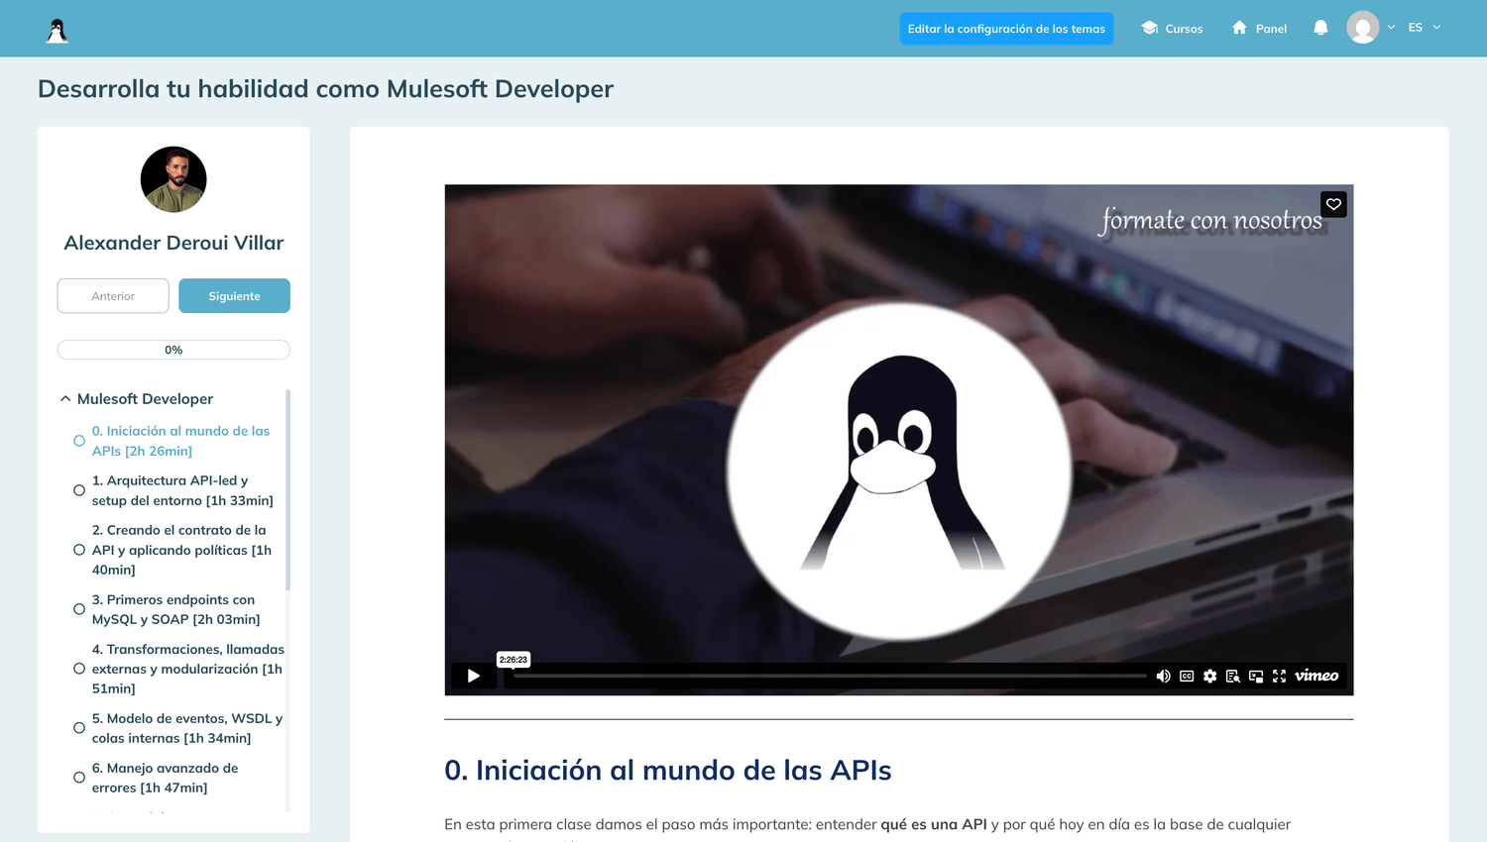Toggle the circle for lesson 3 Primeros endpoints
The height and width of the screenshot is (842, 1487).
(79, 609)
